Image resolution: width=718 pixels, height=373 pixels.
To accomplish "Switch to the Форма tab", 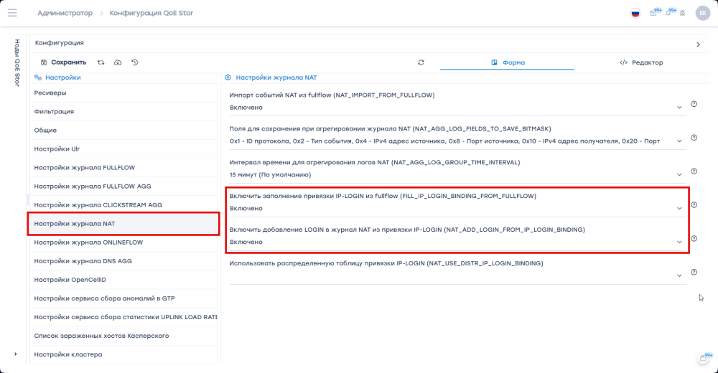I will click(x=508, y=62).
